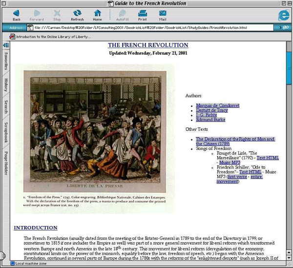293x268 pixels.
Task: Click the scroll down arrow
Action: tap(289, 258)
